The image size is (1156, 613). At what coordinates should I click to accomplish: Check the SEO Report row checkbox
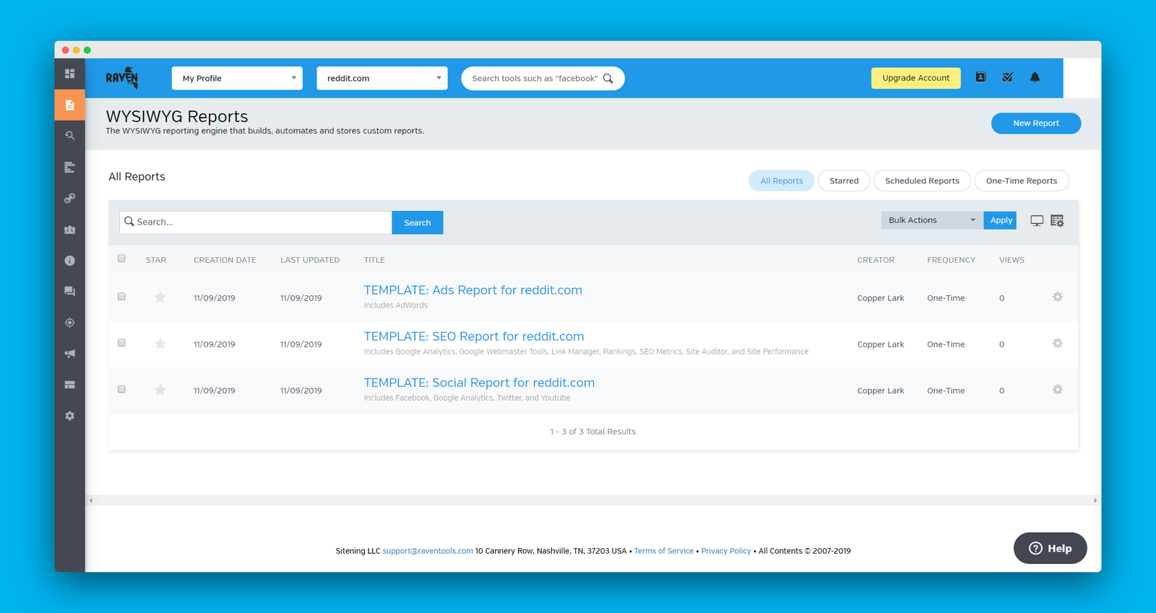click(x=121, y=343)
